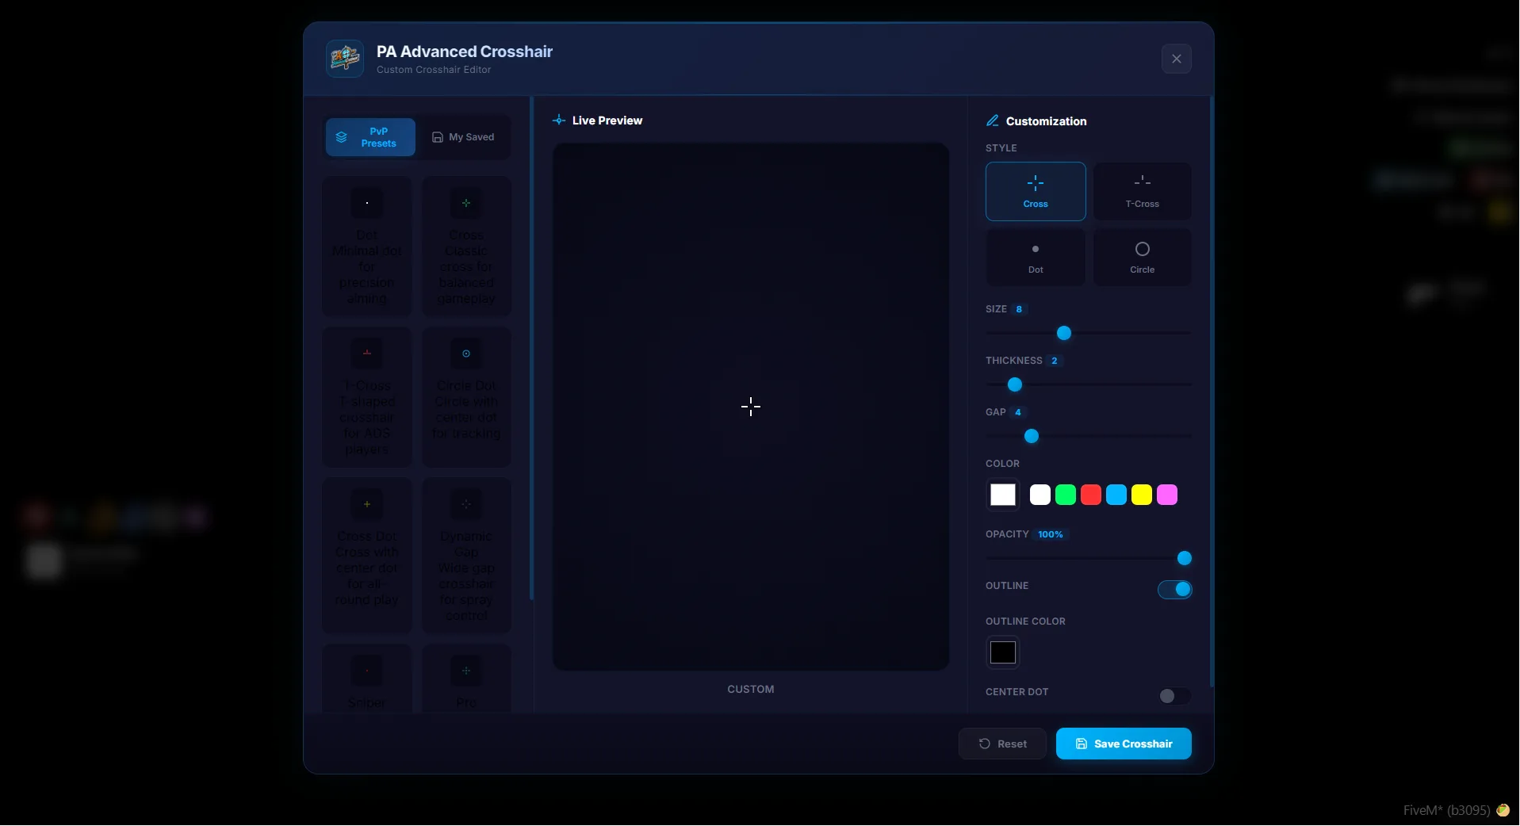Select the T-Cross crosshair style

(x=1142, y=191)
